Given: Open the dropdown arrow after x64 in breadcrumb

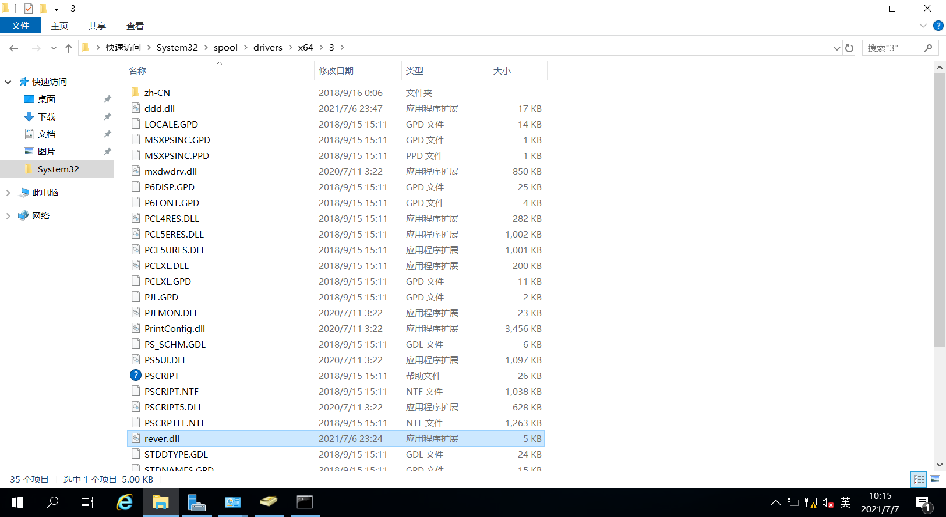Looking at the screenshot, I should coord(322,48).
